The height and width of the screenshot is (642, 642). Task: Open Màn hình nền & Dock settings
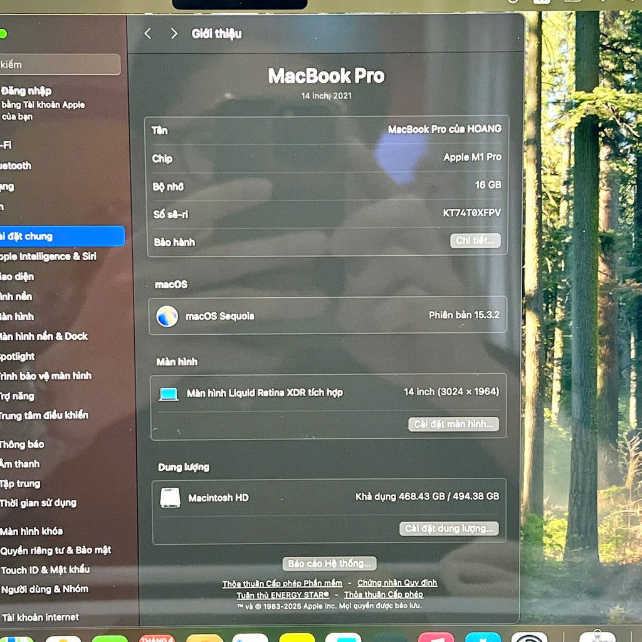(44, 336)
